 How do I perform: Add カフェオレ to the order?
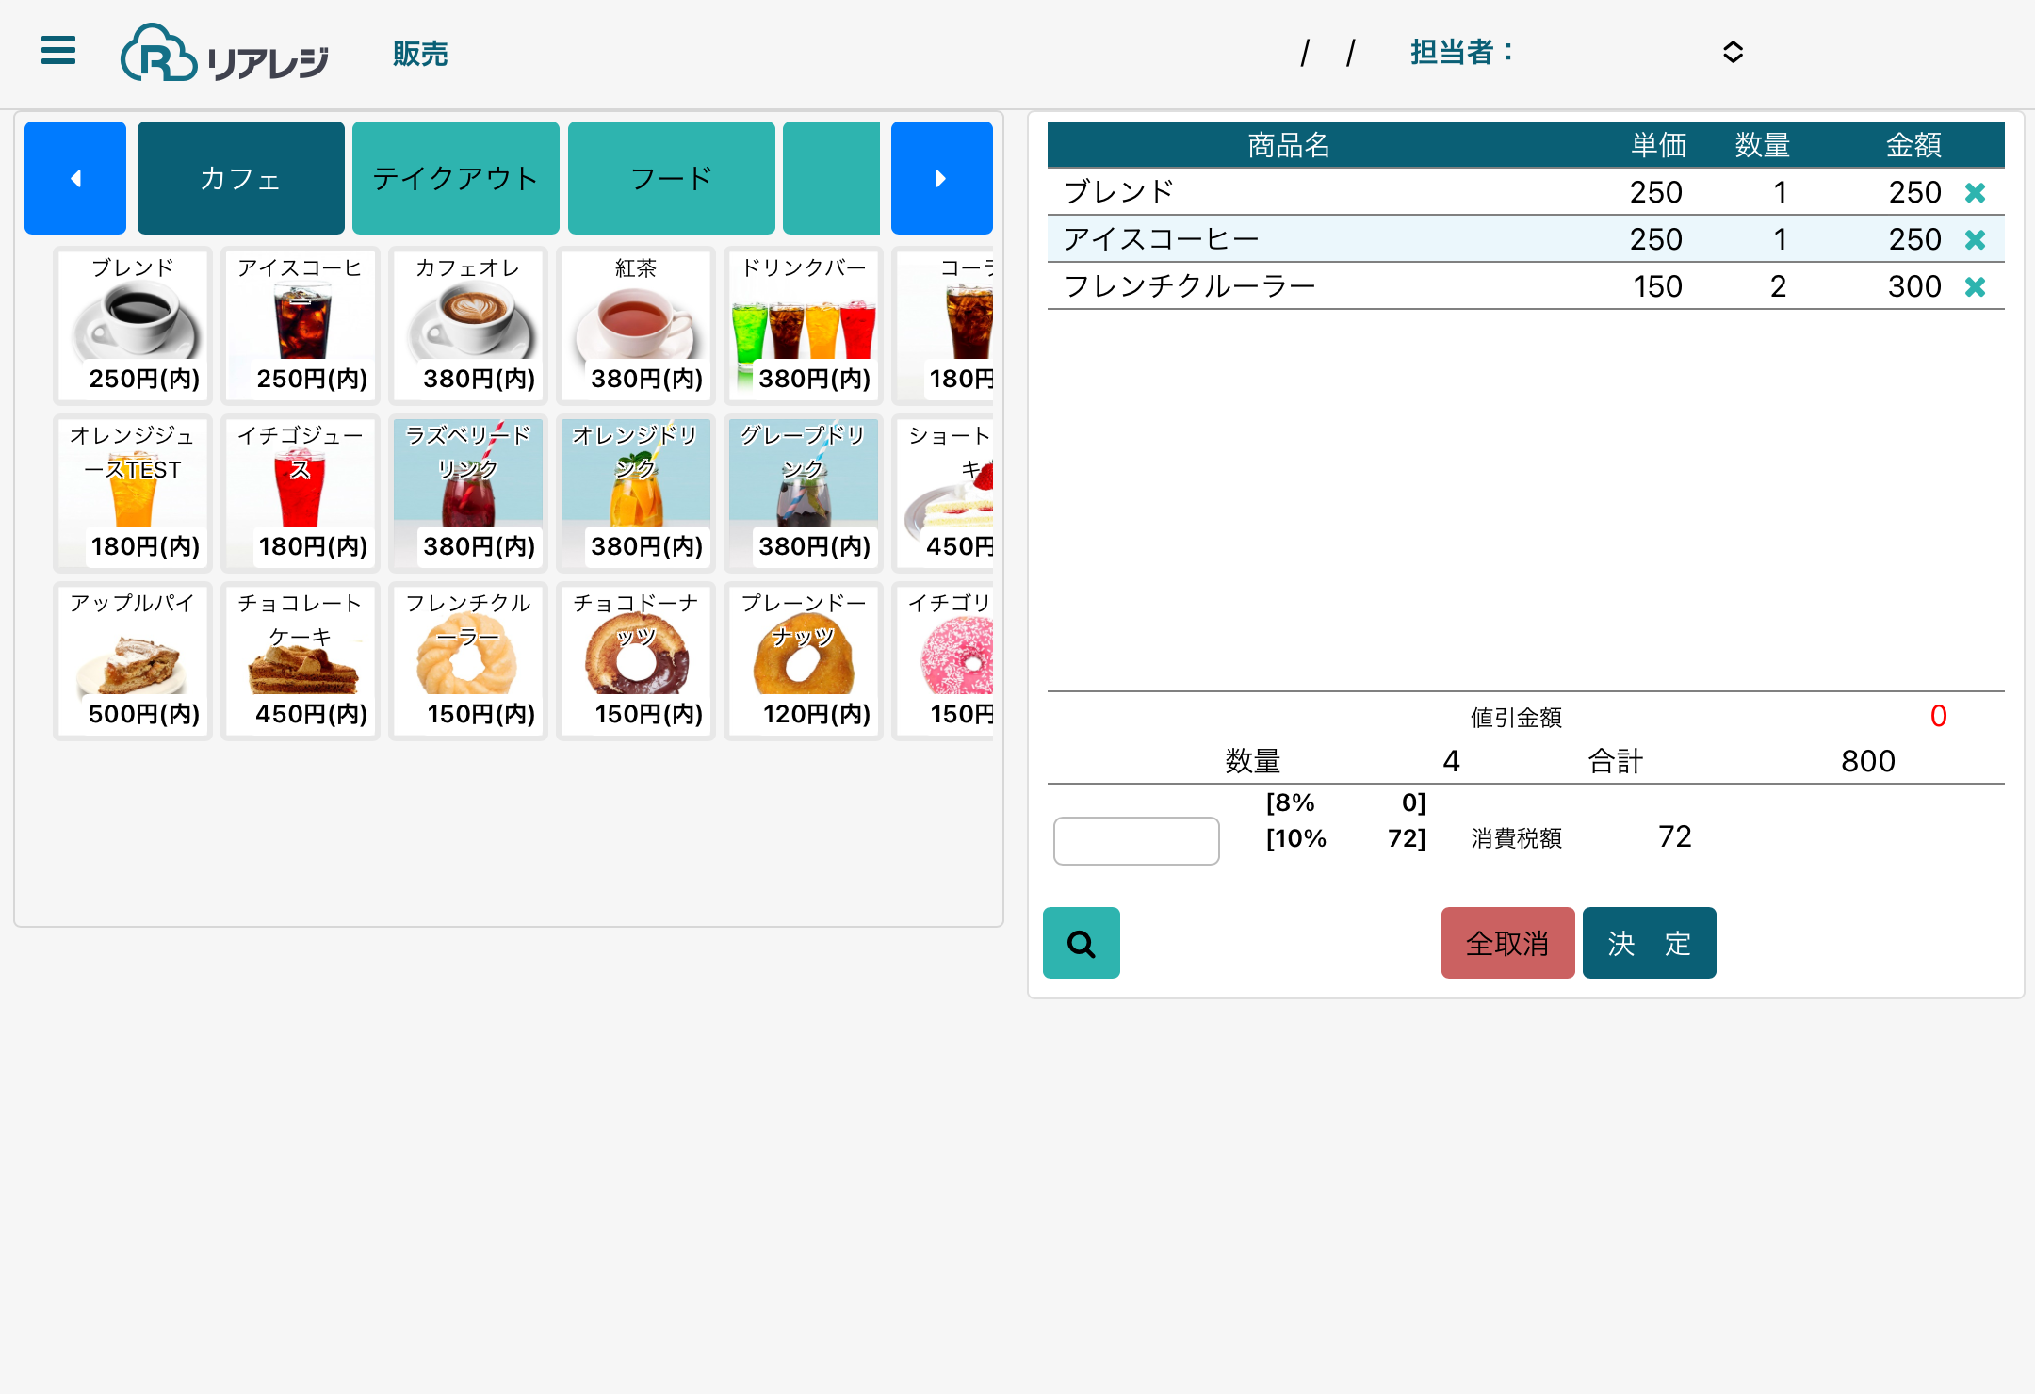tap(468, 325)
